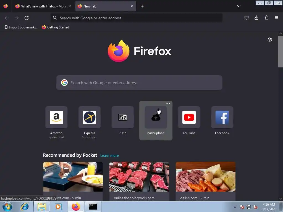Screen dimensions: 283x212
Task: Switch to What's new with Firefox tab
Action: (41, 6)
